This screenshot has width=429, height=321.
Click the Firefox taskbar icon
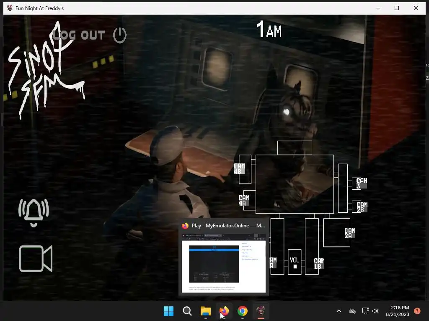click(x=224, y=311)
